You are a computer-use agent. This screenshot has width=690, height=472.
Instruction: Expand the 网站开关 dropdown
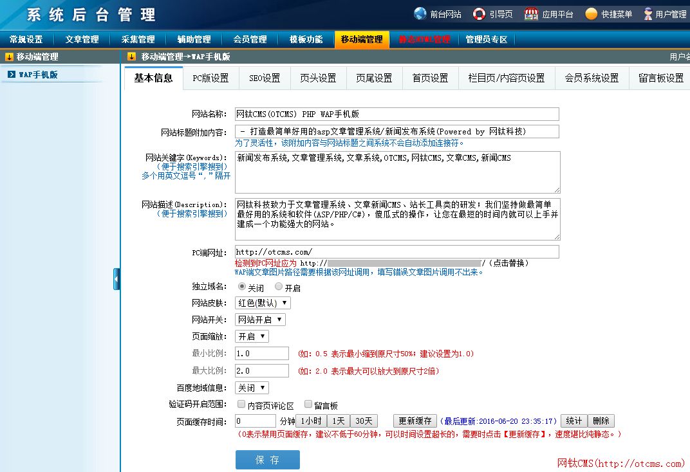[x=260, y=320]
